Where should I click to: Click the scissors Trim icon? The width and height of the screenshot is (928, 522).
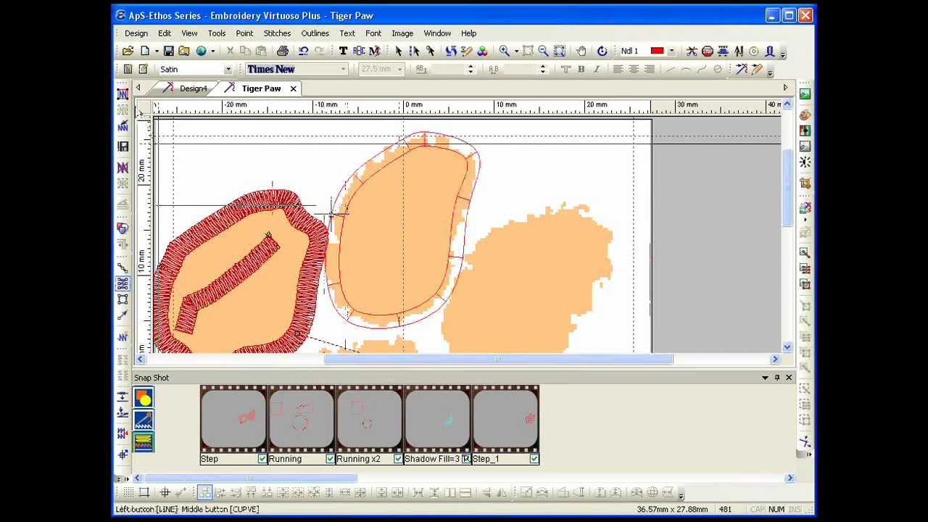pos(692,51)
